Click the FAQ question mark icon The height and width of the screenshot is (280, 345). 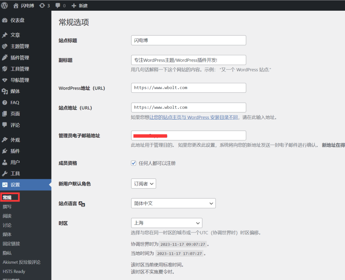coord(5,102)
